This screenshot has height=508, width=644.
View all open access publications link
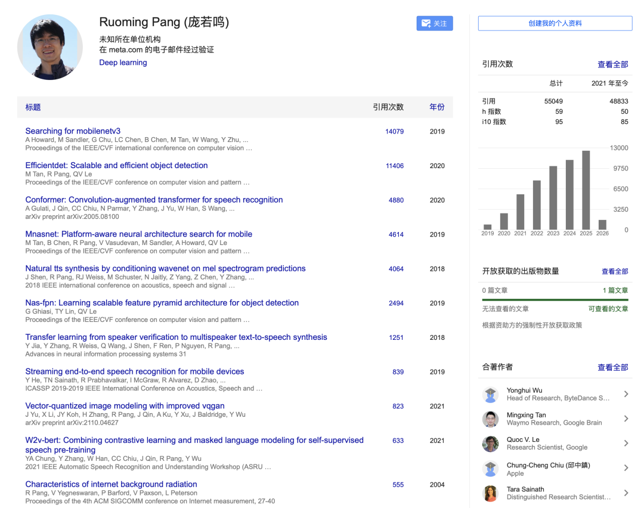coord(615,271)
